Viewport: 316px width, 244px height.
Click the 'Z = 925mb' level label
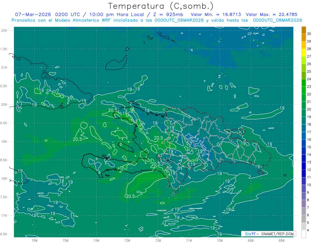(x=169, y=14)
